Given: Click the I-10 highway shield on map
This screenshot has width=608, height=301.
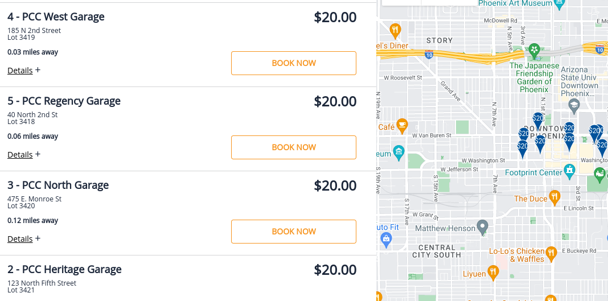Looking at the screenshot, I should click(429, 55).
